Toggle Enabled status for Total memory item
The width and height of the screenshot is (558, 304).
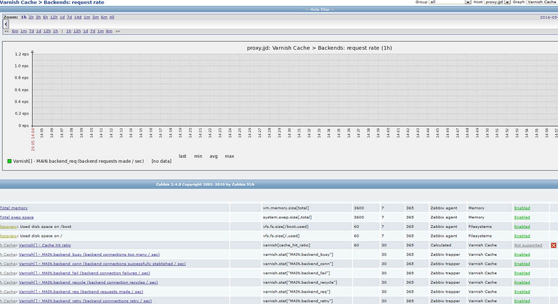(x=522, y=208)
